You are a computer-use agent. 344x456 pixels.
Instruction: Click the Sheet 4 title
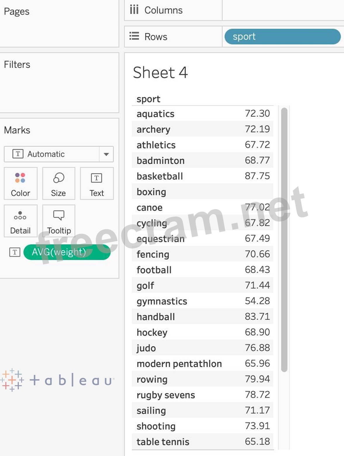pyautogui.click(x=160, y=72)
